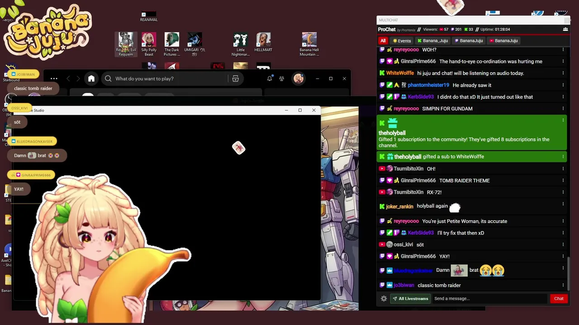Screen dimensions: 579x325
Task: Click the viewers count 'Viewers: 57 201 33'
Action: pyautogui.click(x=449, y=29)
